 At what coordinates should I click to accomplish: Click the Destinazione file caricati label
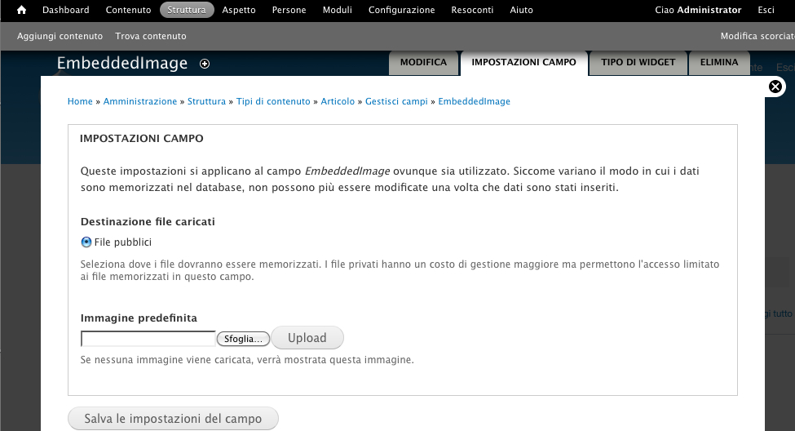[x=148, y=222]
